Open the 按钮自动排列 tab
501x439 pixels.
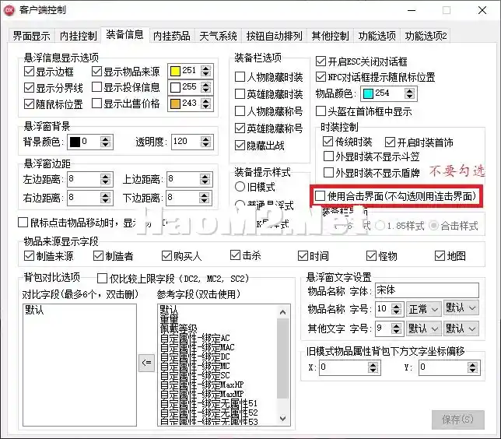(274, 36)
